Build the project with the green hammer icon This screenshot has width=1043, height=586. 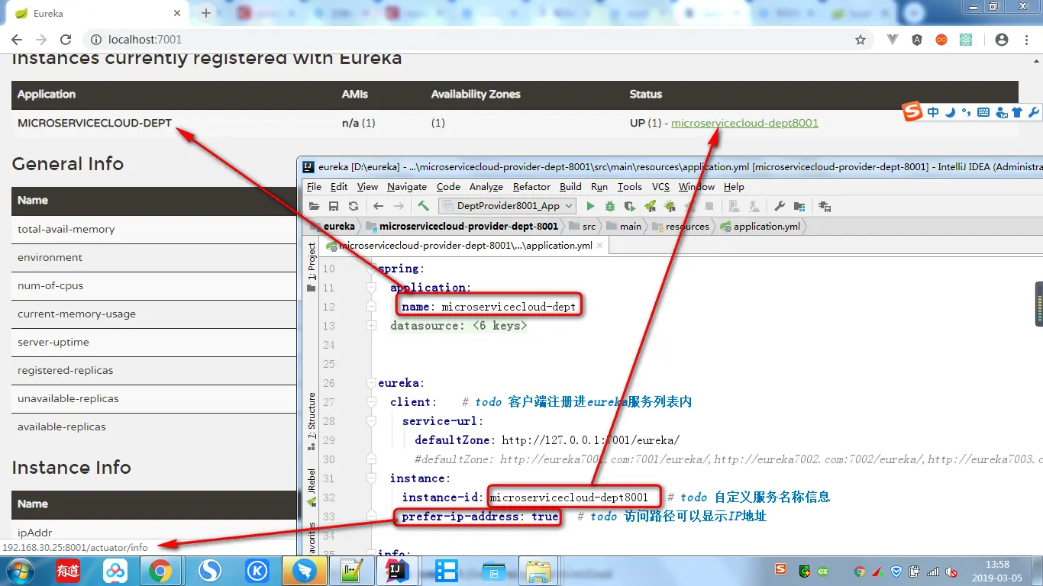[424, 206]
